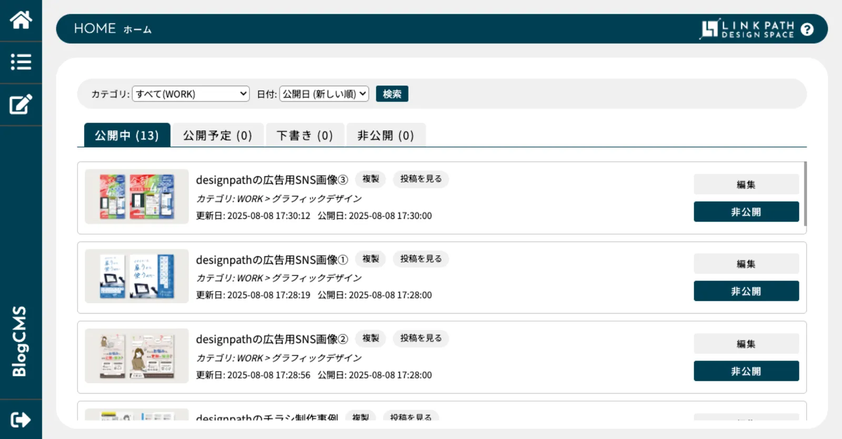Switch to the 公開予定 (0) tab
The width and height of the screenshot is (842, 439).
click(x=217, y=135)
